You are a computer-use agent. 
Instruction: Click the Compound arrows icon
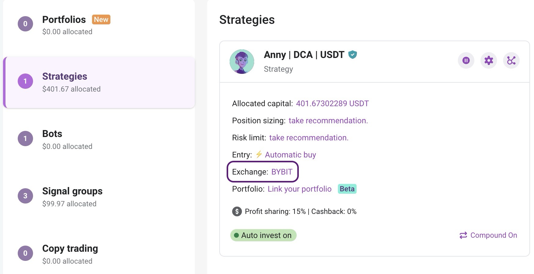(463, 235)
